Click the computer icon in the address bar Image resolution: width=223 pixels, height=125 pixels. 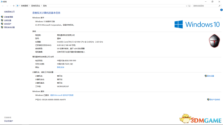pos(17,6)
